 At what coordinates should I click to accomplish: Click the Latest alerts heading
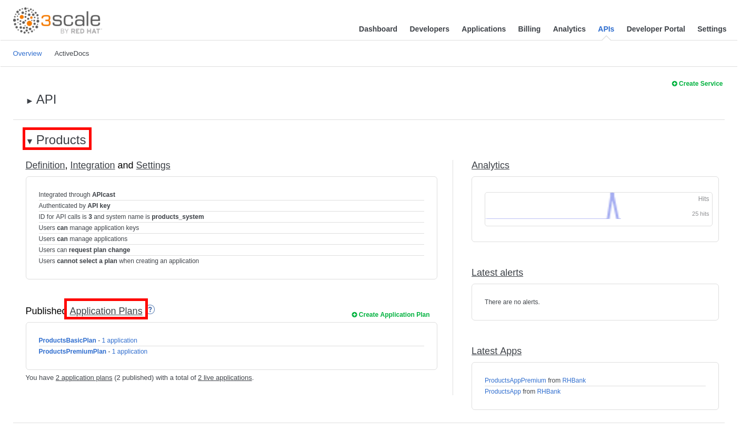497,273
